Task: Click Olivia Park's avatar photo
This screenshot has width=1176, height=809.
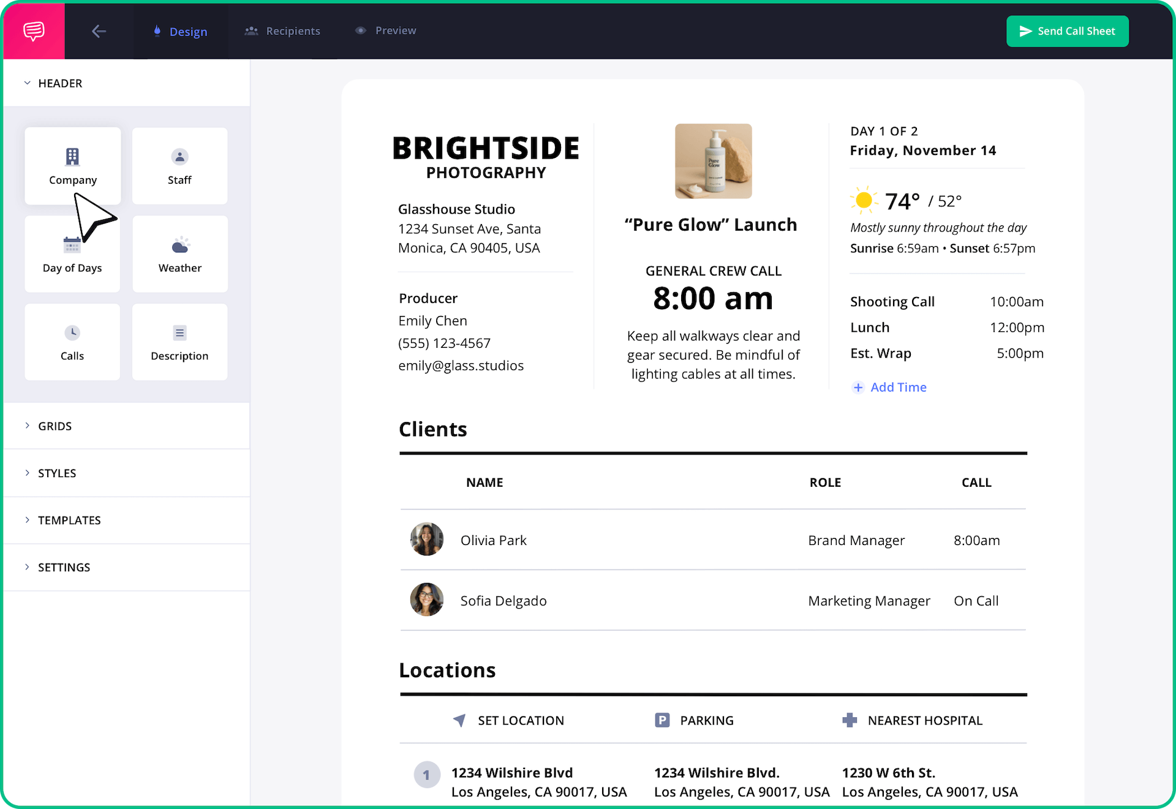Action: (x=426, y=540)
